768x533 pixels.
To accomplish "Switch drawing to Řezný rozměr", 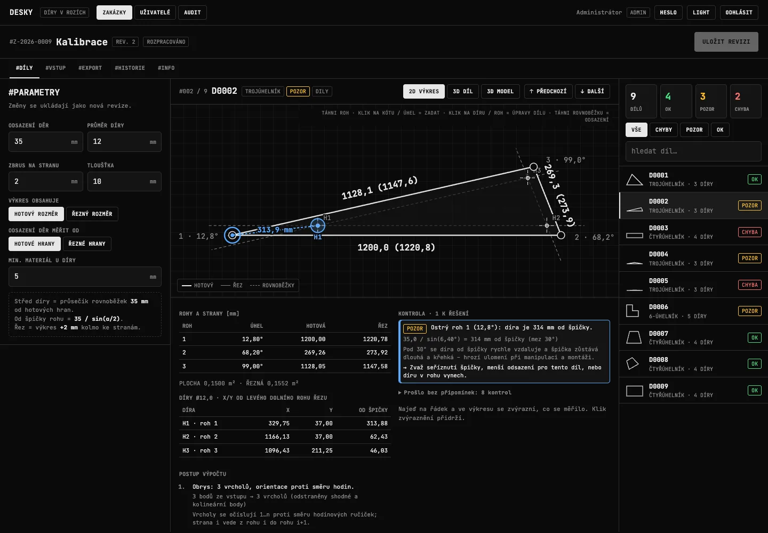I will click(92, 214).
